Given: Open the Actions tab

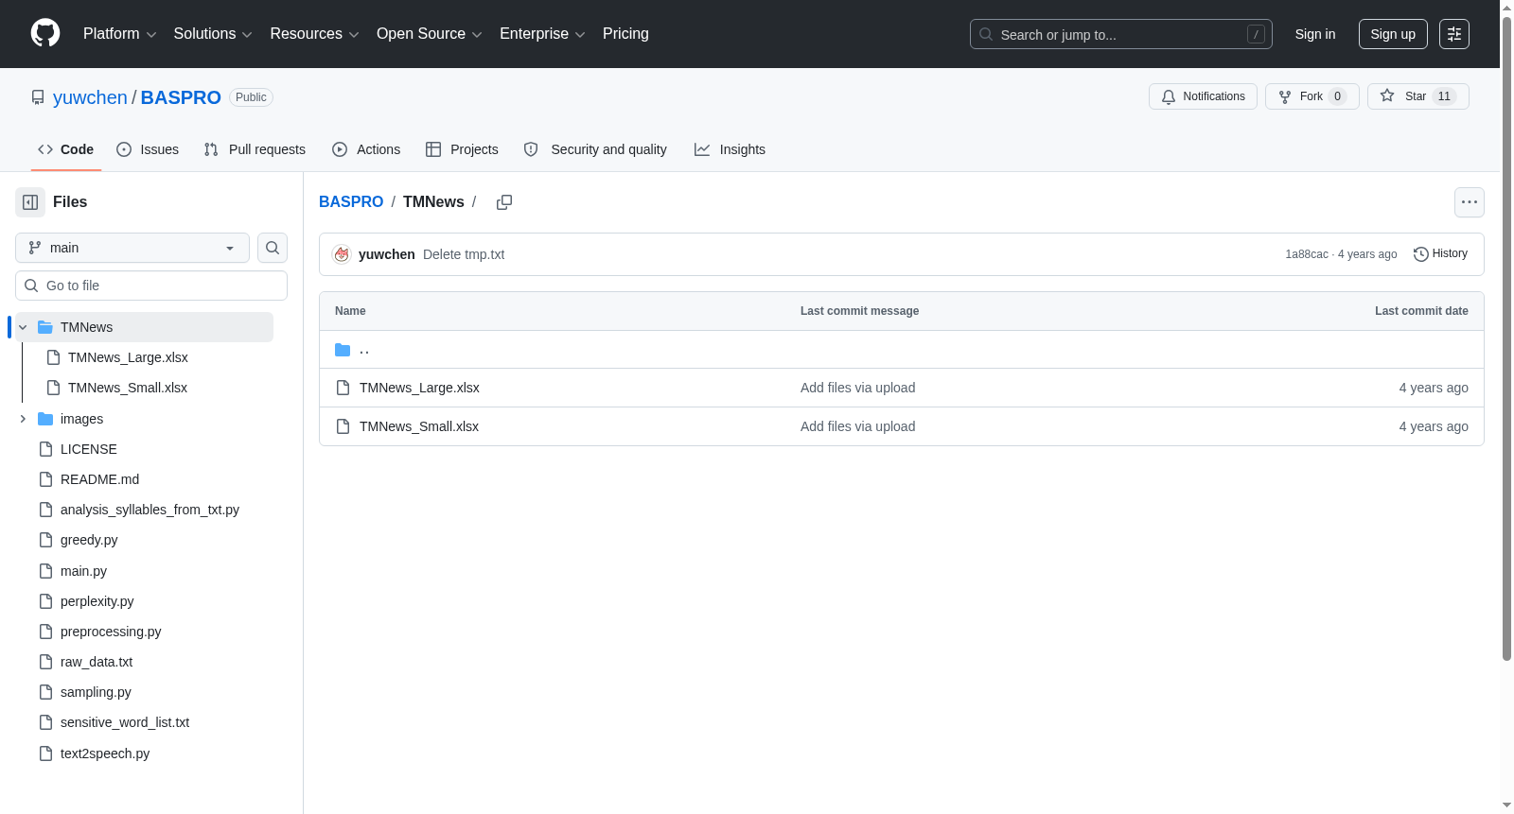Looking at the screenshot, I should [x=366, y=149].
